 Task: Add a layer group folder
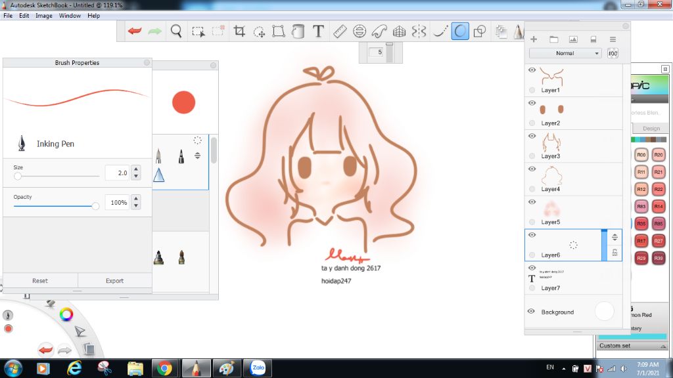click(x=553, y=39)
